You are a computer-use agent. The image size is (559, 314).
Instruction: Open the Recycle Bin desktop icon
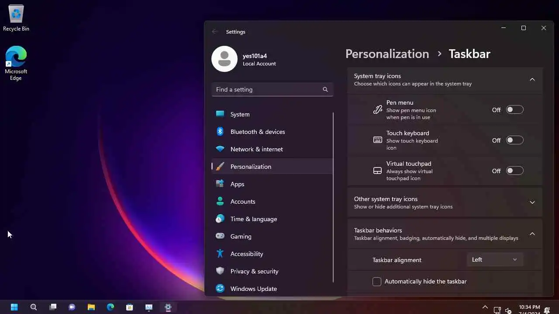click(x=16, y=18)
